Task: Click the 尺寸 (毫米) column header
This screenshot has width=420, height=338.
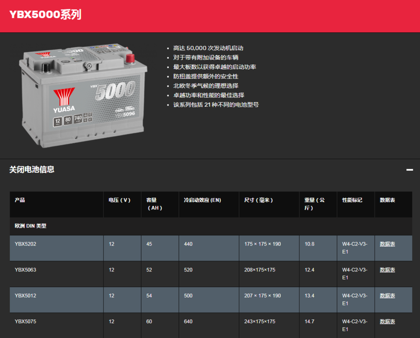Action: coord(269,204)
